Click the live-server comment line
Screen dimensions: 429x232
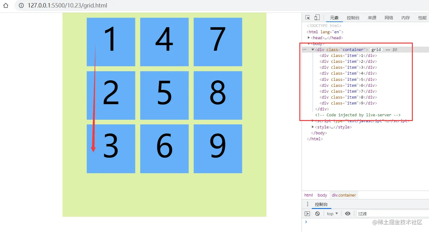(358, 115)
